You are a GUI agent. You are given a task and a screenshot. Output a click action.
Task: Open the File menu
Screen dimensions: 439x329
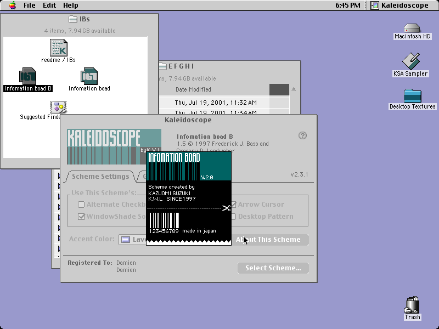tap(30, 5)
